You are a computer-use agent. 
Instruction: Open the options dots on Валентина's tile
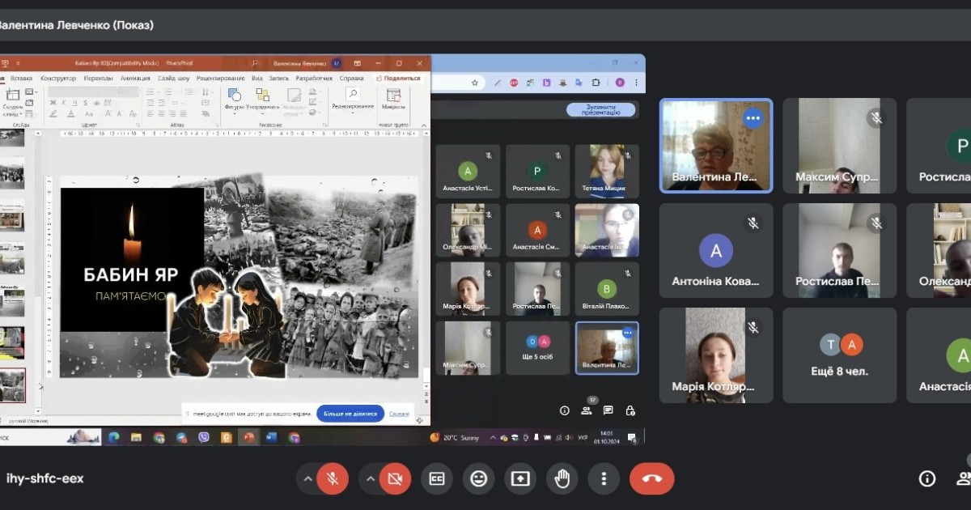[753, 118]
